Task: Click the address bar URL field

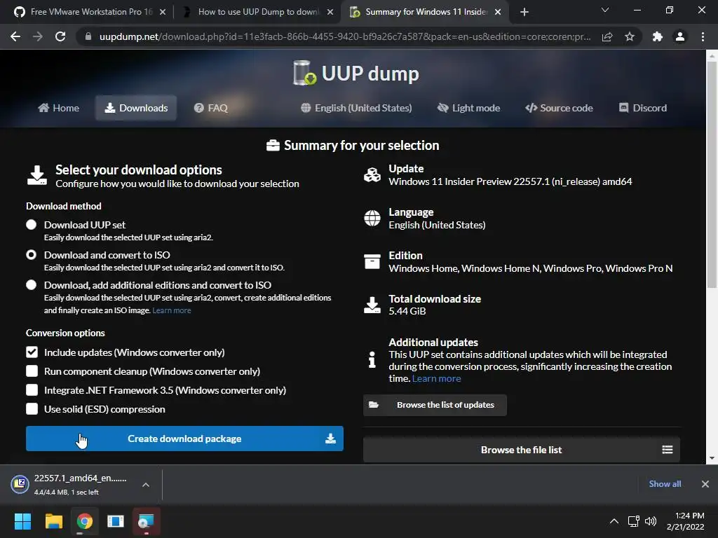Action: 345,36
